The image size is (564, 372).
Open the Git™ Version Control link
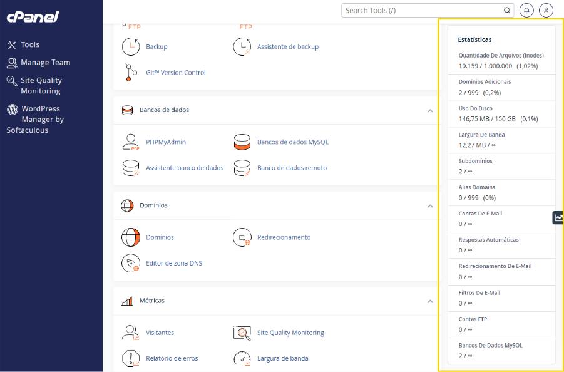(x=176, y=72)
